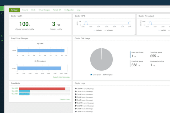The width and height of the screenshot is (170, 113).
Task: Click info icon beside 'Osd 6 is up'
Action: coord(76,97)
